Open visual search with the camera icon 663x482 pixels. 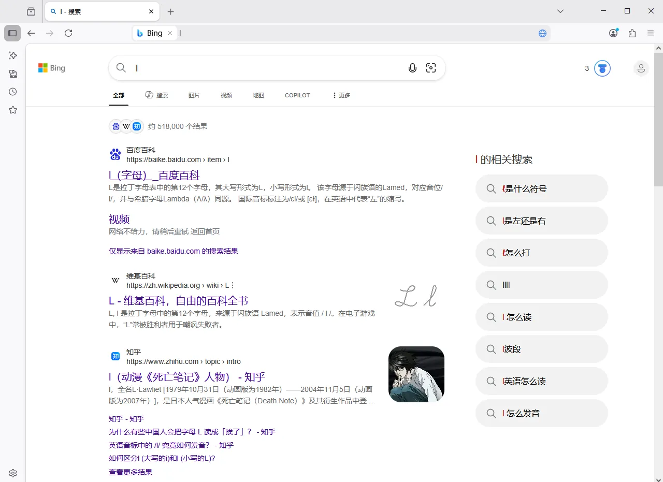pyautogui.click(x=431, y=68)
